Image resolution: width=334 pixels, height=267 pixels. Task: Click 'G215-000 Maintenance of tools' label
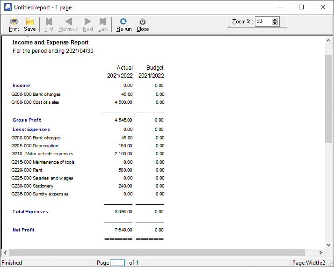(x=43, y=162)
